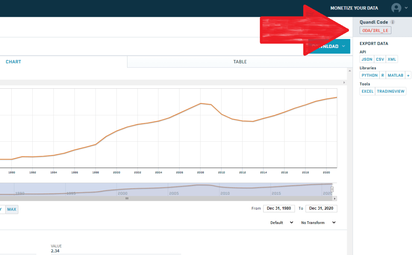
Task: Open the account menu chevron
Action: pyautogui.click(x=406, y=8)
